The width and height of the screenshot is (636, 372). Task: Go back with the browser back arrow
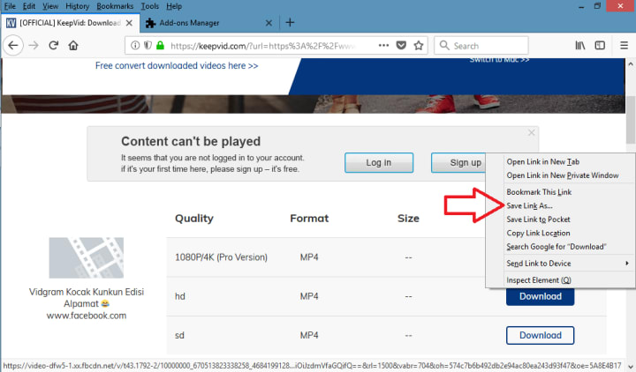click(x=13, y=45)
